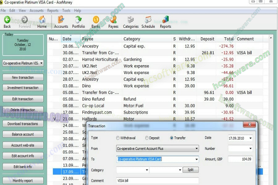
Task: Open the Accounts menu
Action: coord(37,11)
